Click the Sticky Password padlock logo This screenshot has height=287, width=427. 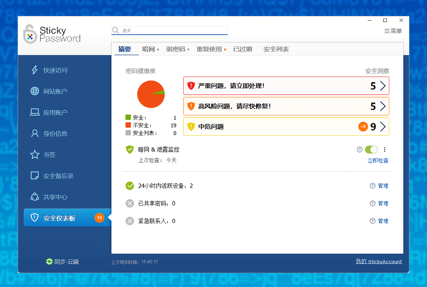(x=30, y=34)
